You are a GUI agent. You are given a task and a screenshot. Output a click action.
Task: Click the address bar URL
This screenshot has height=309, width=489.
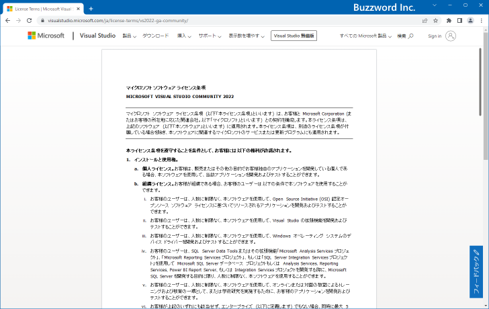118,21
